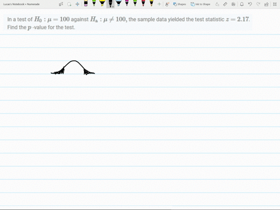Select the magenta-tipped pen
The image size is (280, 210).
coord(127,3)
